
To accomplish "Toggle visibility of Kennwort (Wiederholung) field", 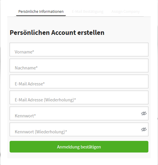I will pos(144,130).
